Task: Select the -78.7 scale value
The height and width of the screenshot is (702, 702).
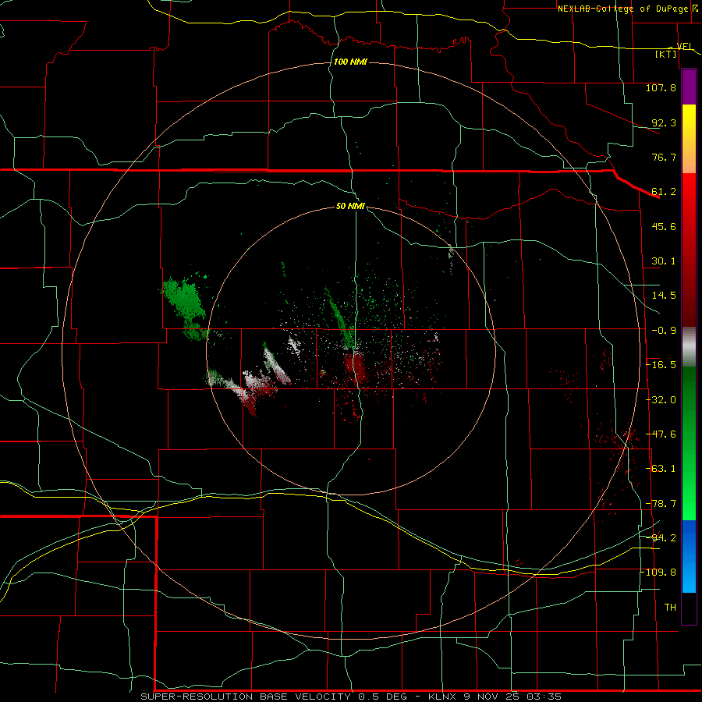Action: click(661, 504)
